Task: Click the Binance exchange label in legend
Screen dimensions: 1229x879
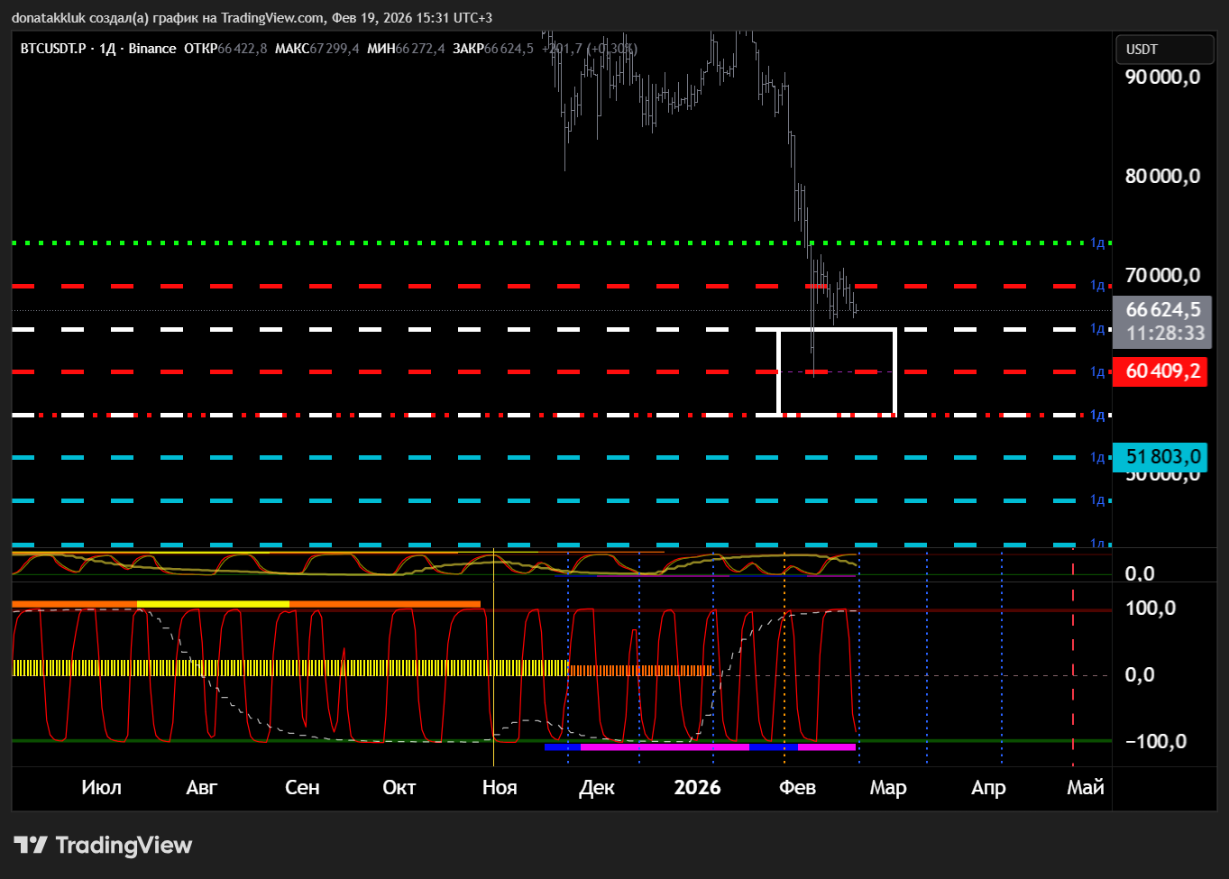Action: coord(152,49)
